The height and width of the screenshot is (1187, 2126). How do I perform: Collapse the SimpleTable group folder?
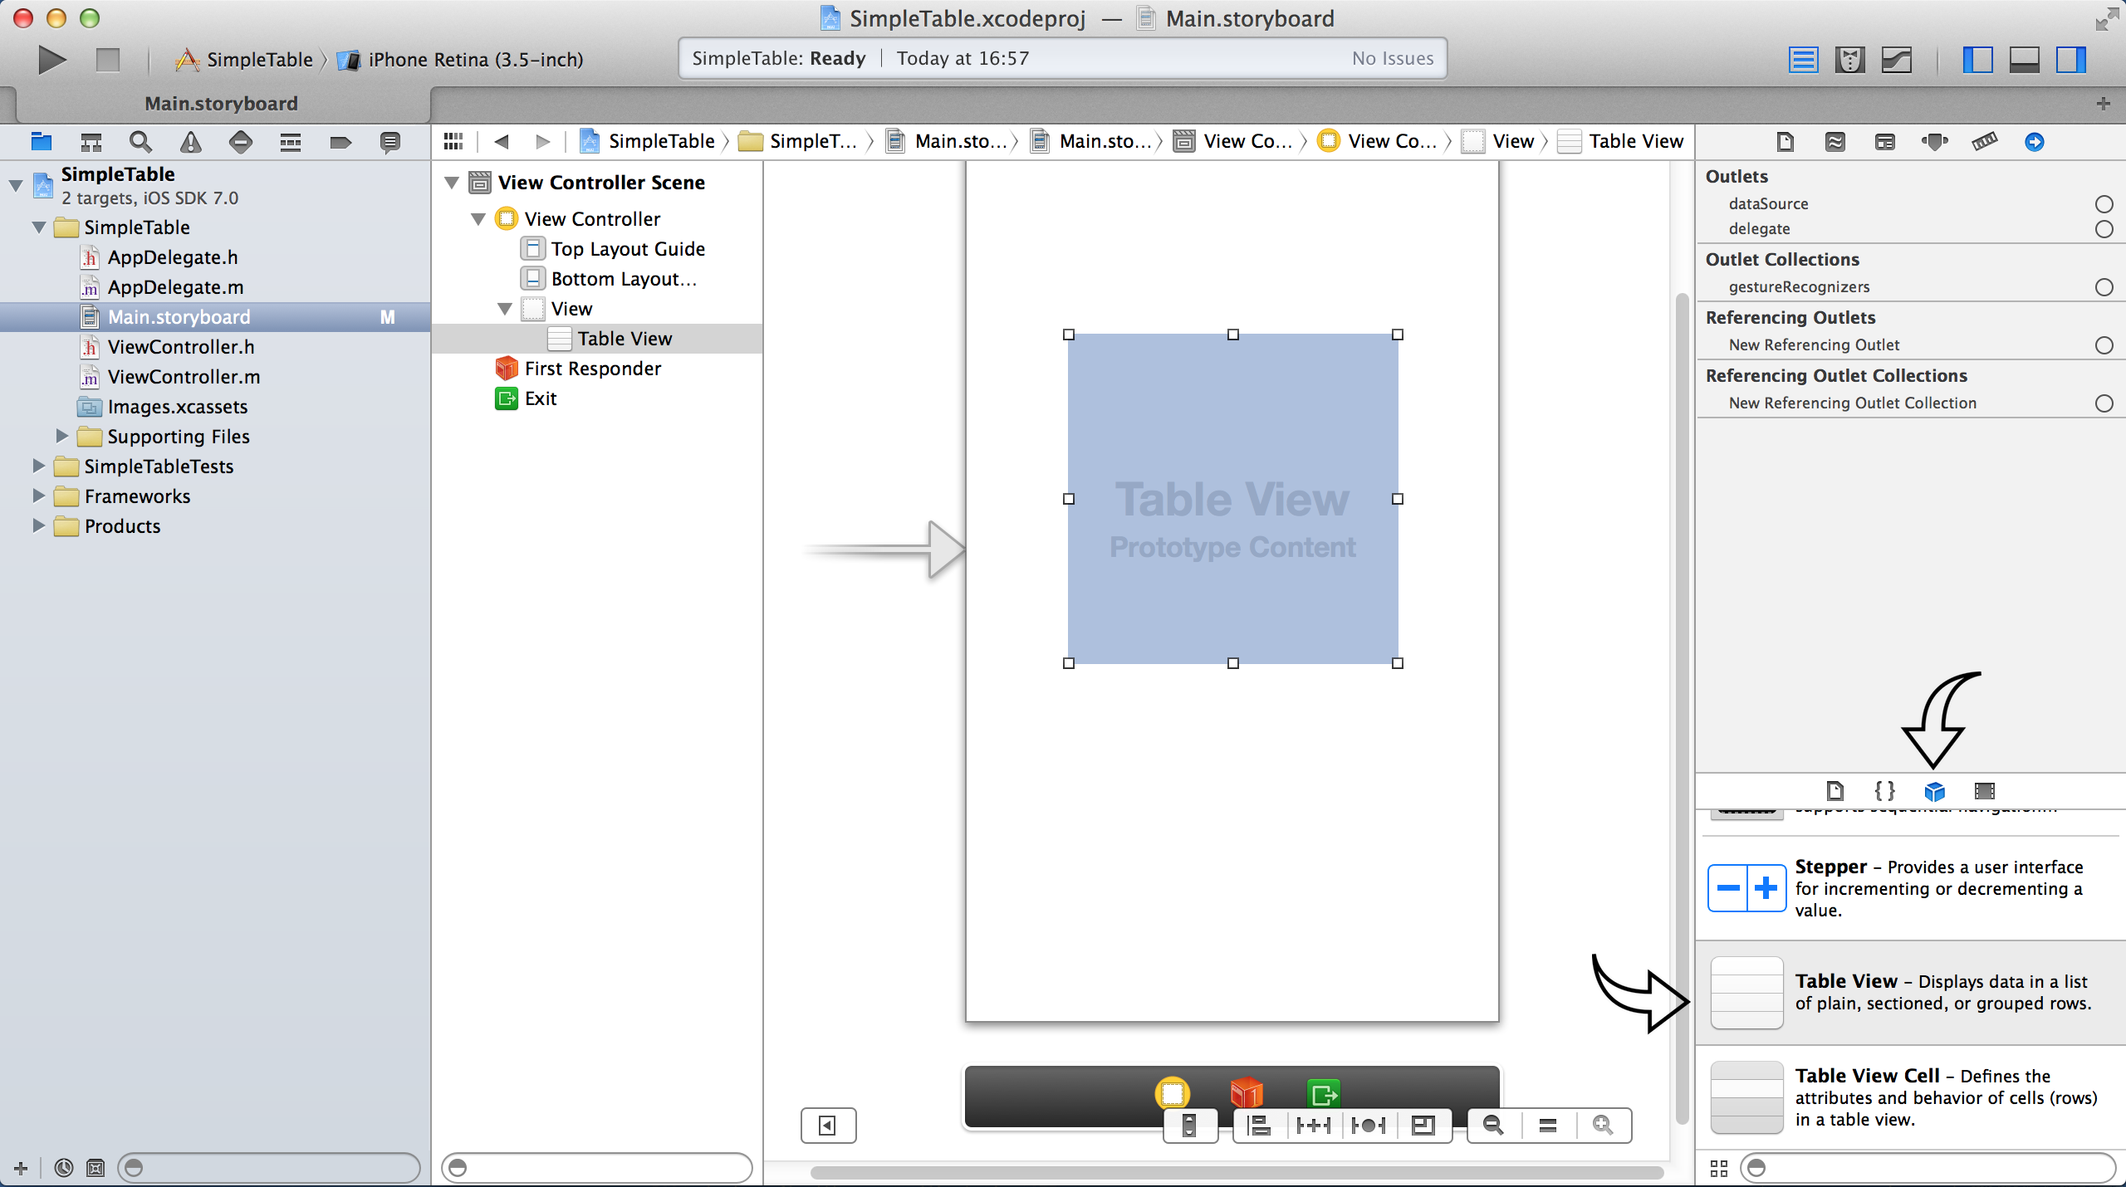tap(39, 227)
